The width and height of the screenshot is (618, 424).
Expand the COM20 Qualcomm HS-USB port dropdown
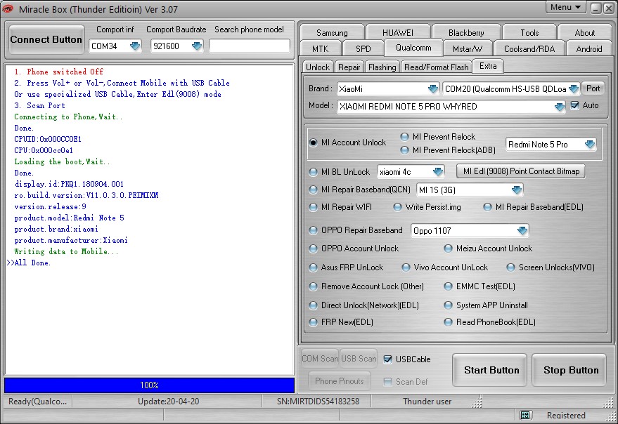(574, 89)
